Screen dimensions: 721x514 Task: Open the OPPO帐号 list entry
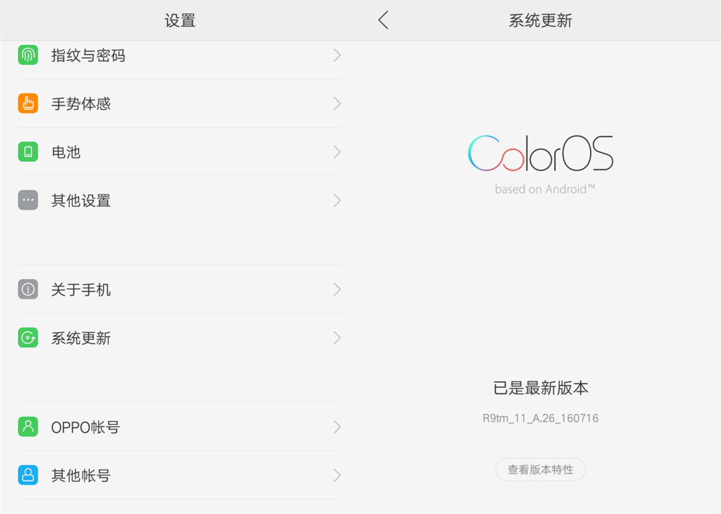180,427
